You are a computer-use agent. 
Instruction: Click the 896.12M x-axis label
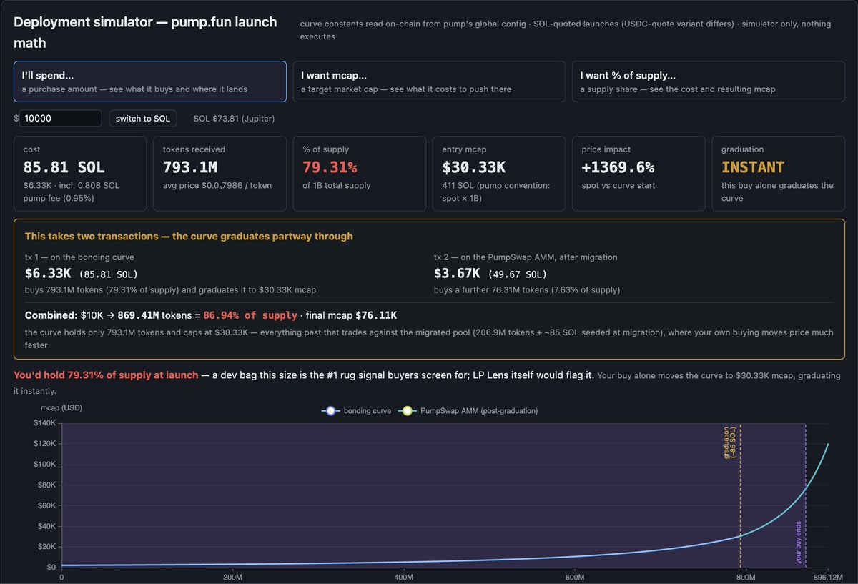coord(827,577)
